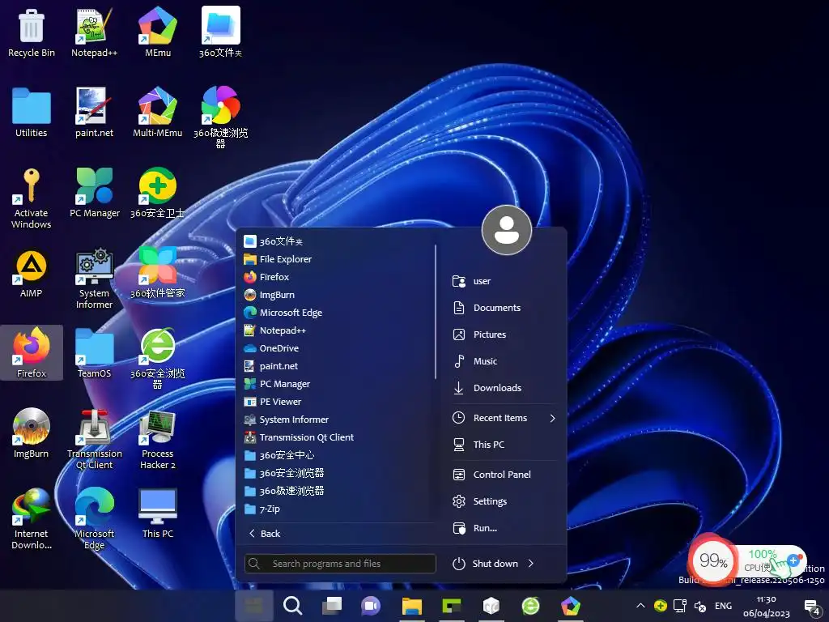Open Activate Windows key shortcut
The image size is (829, 622).
click(x=32, y=198)
